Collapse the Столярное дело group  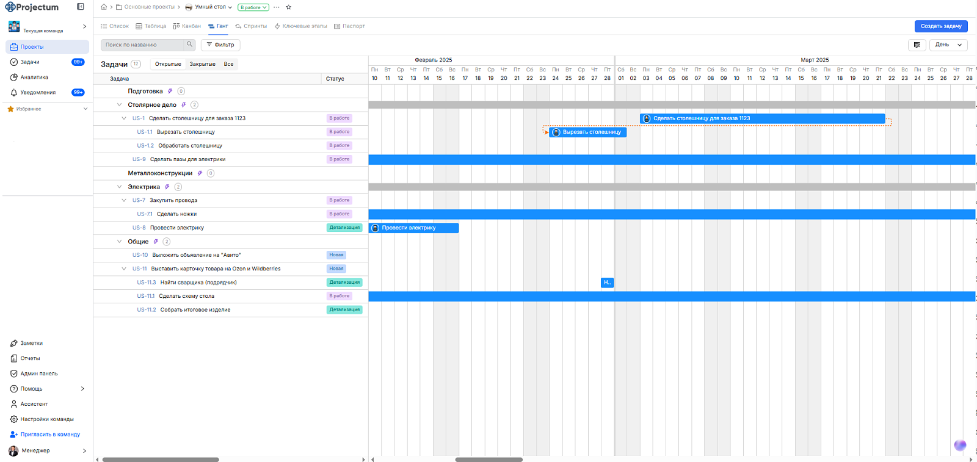pos(120,105)
